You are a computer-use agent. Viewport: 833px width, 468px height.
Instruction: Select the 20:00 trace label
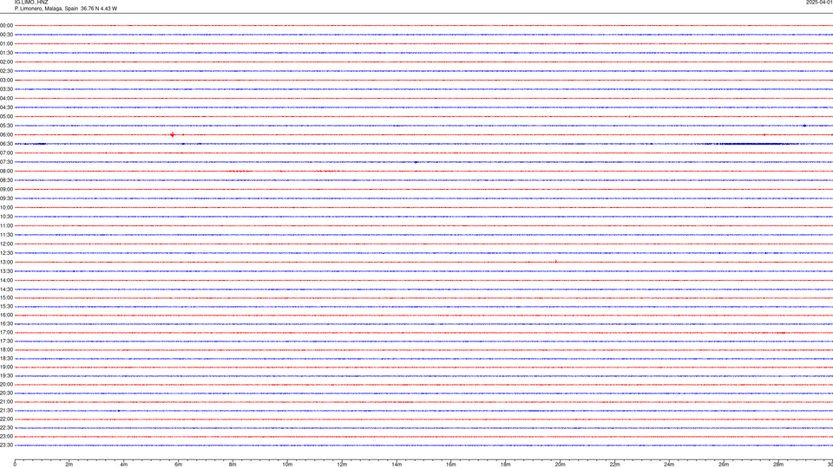(6, 384)
